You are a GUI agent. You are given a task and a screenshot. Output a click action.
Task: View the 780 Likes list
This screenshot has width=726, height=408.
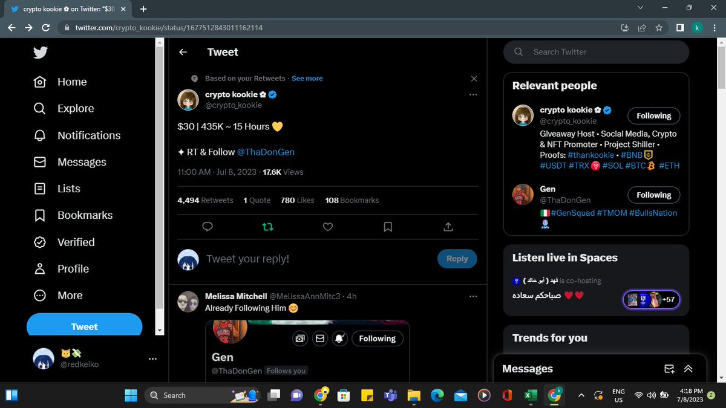297,200
